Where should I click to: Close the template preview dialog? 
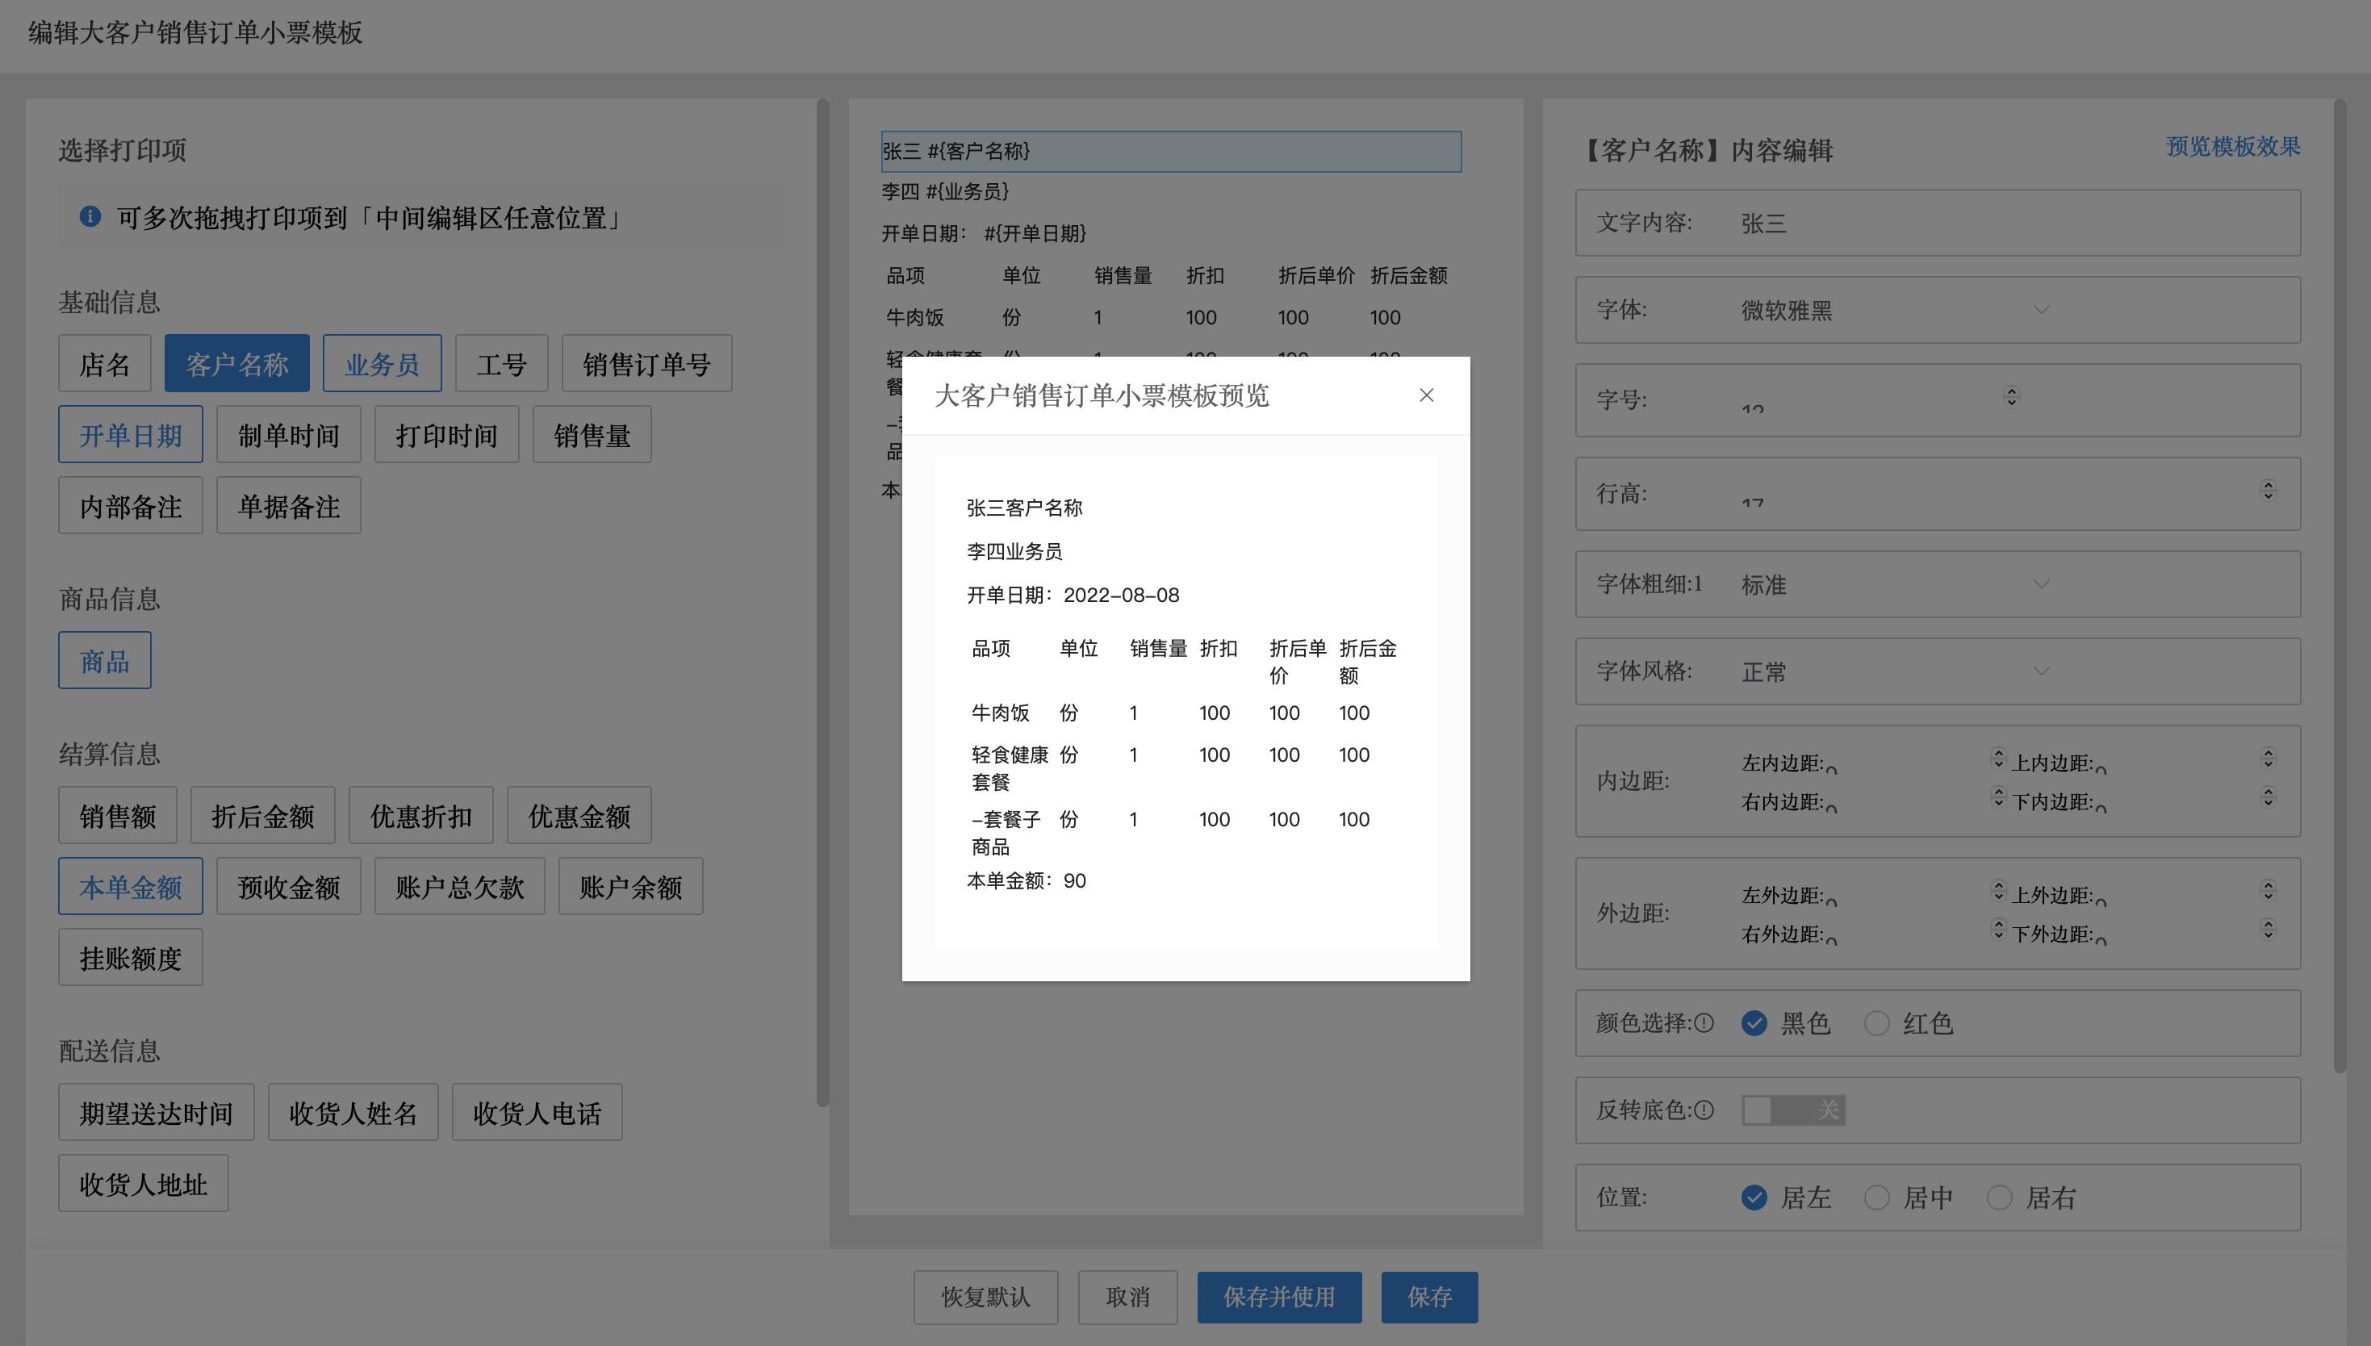1426,395
